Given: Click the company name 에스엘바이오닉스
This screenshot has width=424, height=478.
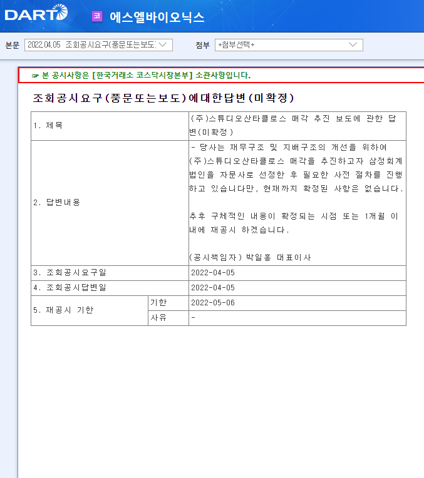Looking at the screenshot, I should [157, 17].
